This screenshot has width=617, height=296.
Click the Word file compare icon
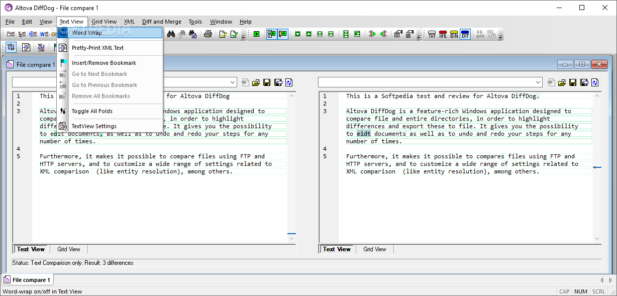click(x=44, y=34)
